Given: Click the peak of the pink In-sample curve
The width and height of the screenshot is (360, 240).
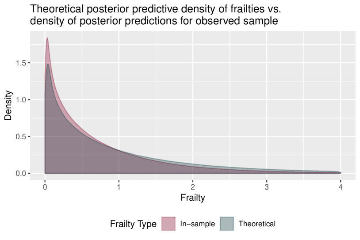Looking at the screenshot, I should [47, 38].
